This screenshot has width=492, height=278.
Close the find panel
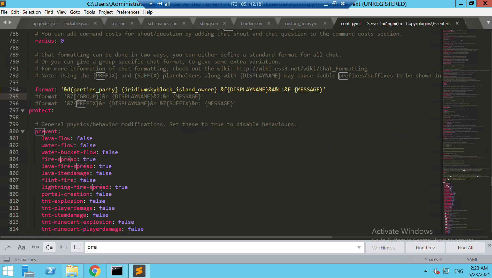coord(489,245)
